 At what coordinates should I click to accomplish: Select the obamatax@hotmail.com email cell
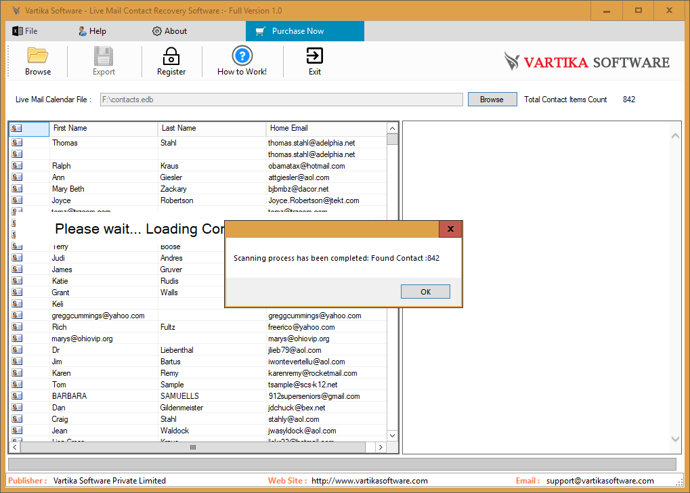tap(326, 165)
